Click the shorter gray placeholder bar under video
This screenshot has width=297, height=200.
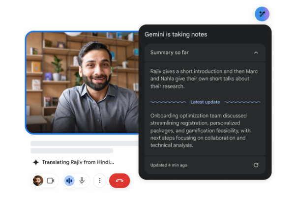click(x=72, y=151)
